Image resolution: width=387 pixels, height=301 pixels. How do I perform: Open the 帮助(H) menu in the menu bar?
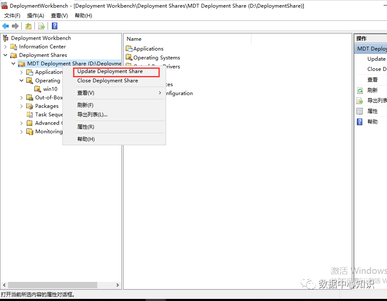(83, 16)
